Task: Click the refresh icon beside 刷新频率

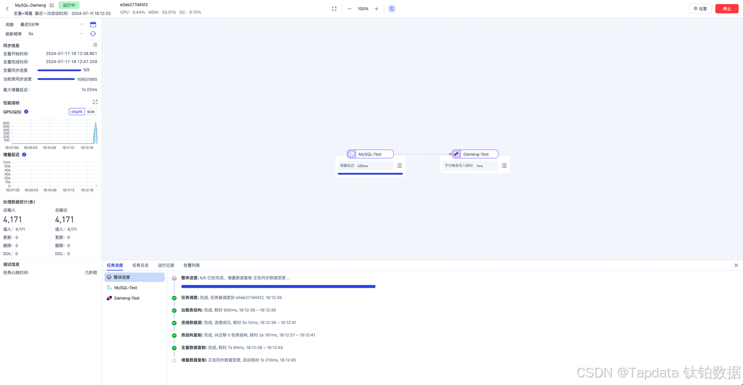Action: 93,34
